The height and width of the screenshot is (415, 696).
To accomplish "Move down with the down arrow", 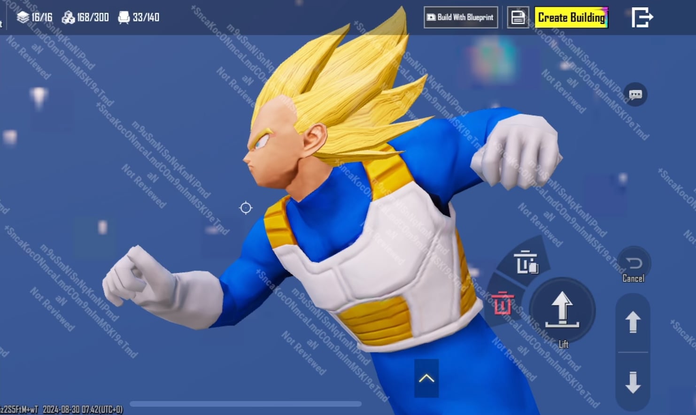I will (x=633, y=382).
